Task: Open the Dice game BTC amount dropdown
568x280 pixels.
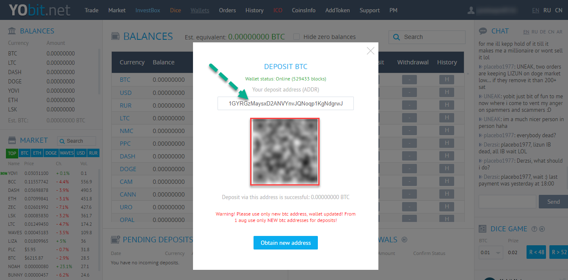Action: [x=491, y=252]
